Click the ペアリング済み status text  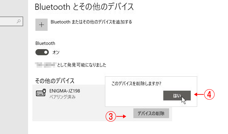(63, 97)
